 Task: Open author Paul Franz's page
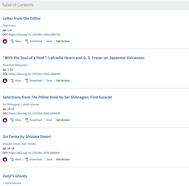tap(9, 26)
